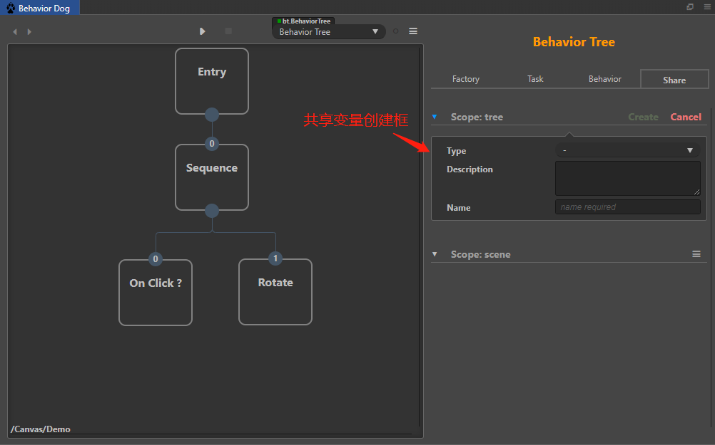Click the Entry node's bottom connector
The height and width of the screenshot is (445, 715).
point(212,114)
